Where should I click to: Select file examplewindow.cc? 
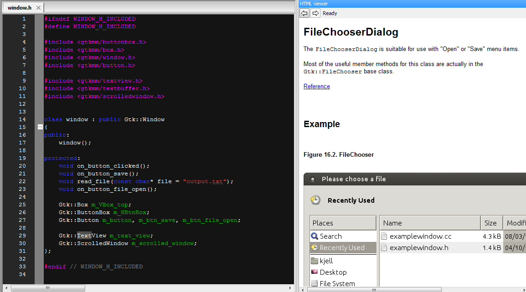420,236
